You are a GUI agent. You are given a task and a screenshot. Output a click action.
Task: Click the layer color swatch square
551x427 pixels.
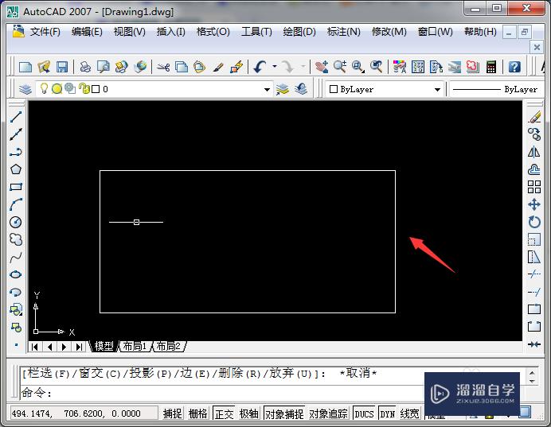click(x=96, y=89)
